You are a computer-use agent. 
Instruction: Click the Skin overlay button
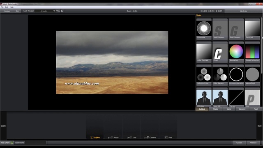point(17,11)
